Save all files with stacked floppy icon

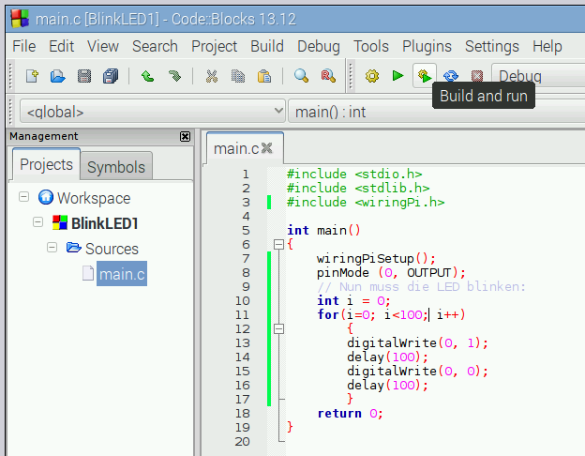(x=111, y=76)
